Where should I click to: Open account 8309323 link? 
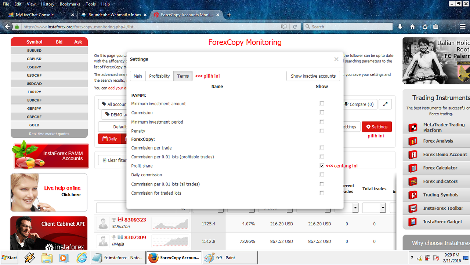[x=135, y=220]
